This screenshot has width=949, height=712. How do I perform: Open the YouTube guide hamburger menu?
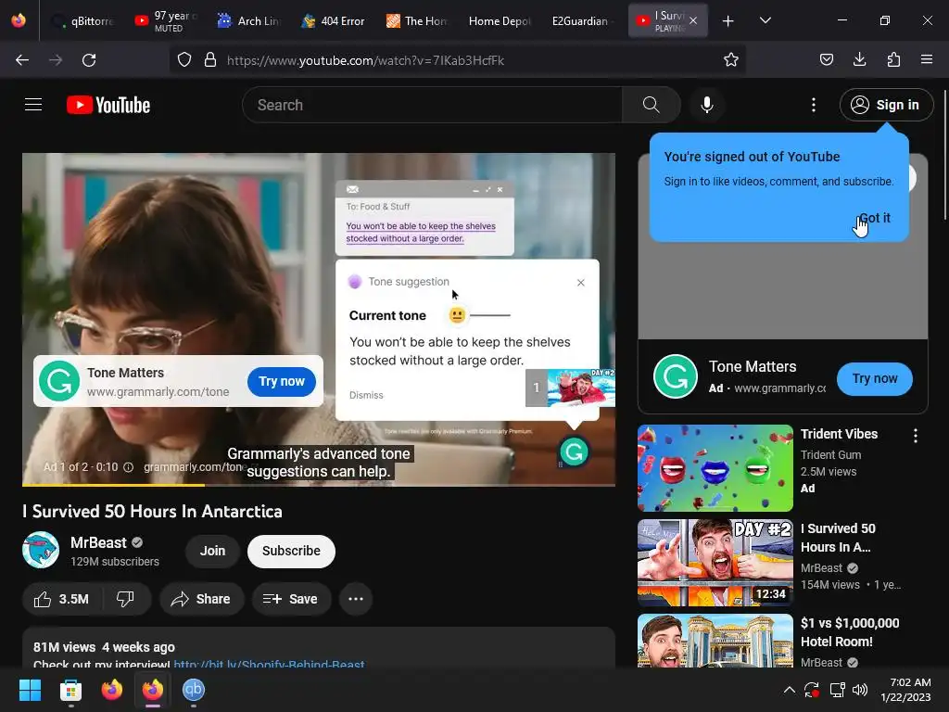[33, 105]
